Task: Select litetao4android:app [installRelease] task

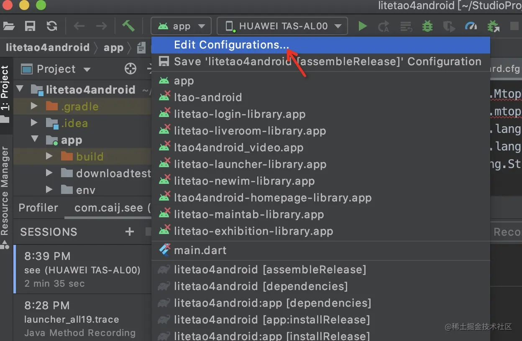Action: pyautogui.click(x=320, y=336)
